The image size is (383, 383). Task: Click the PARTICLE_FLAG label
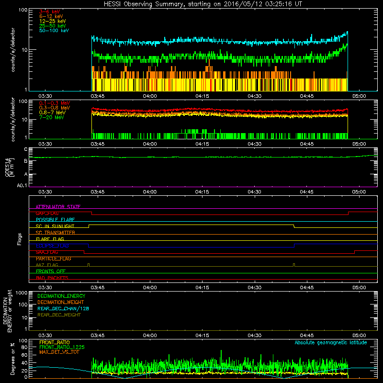[x=54, y=259]
